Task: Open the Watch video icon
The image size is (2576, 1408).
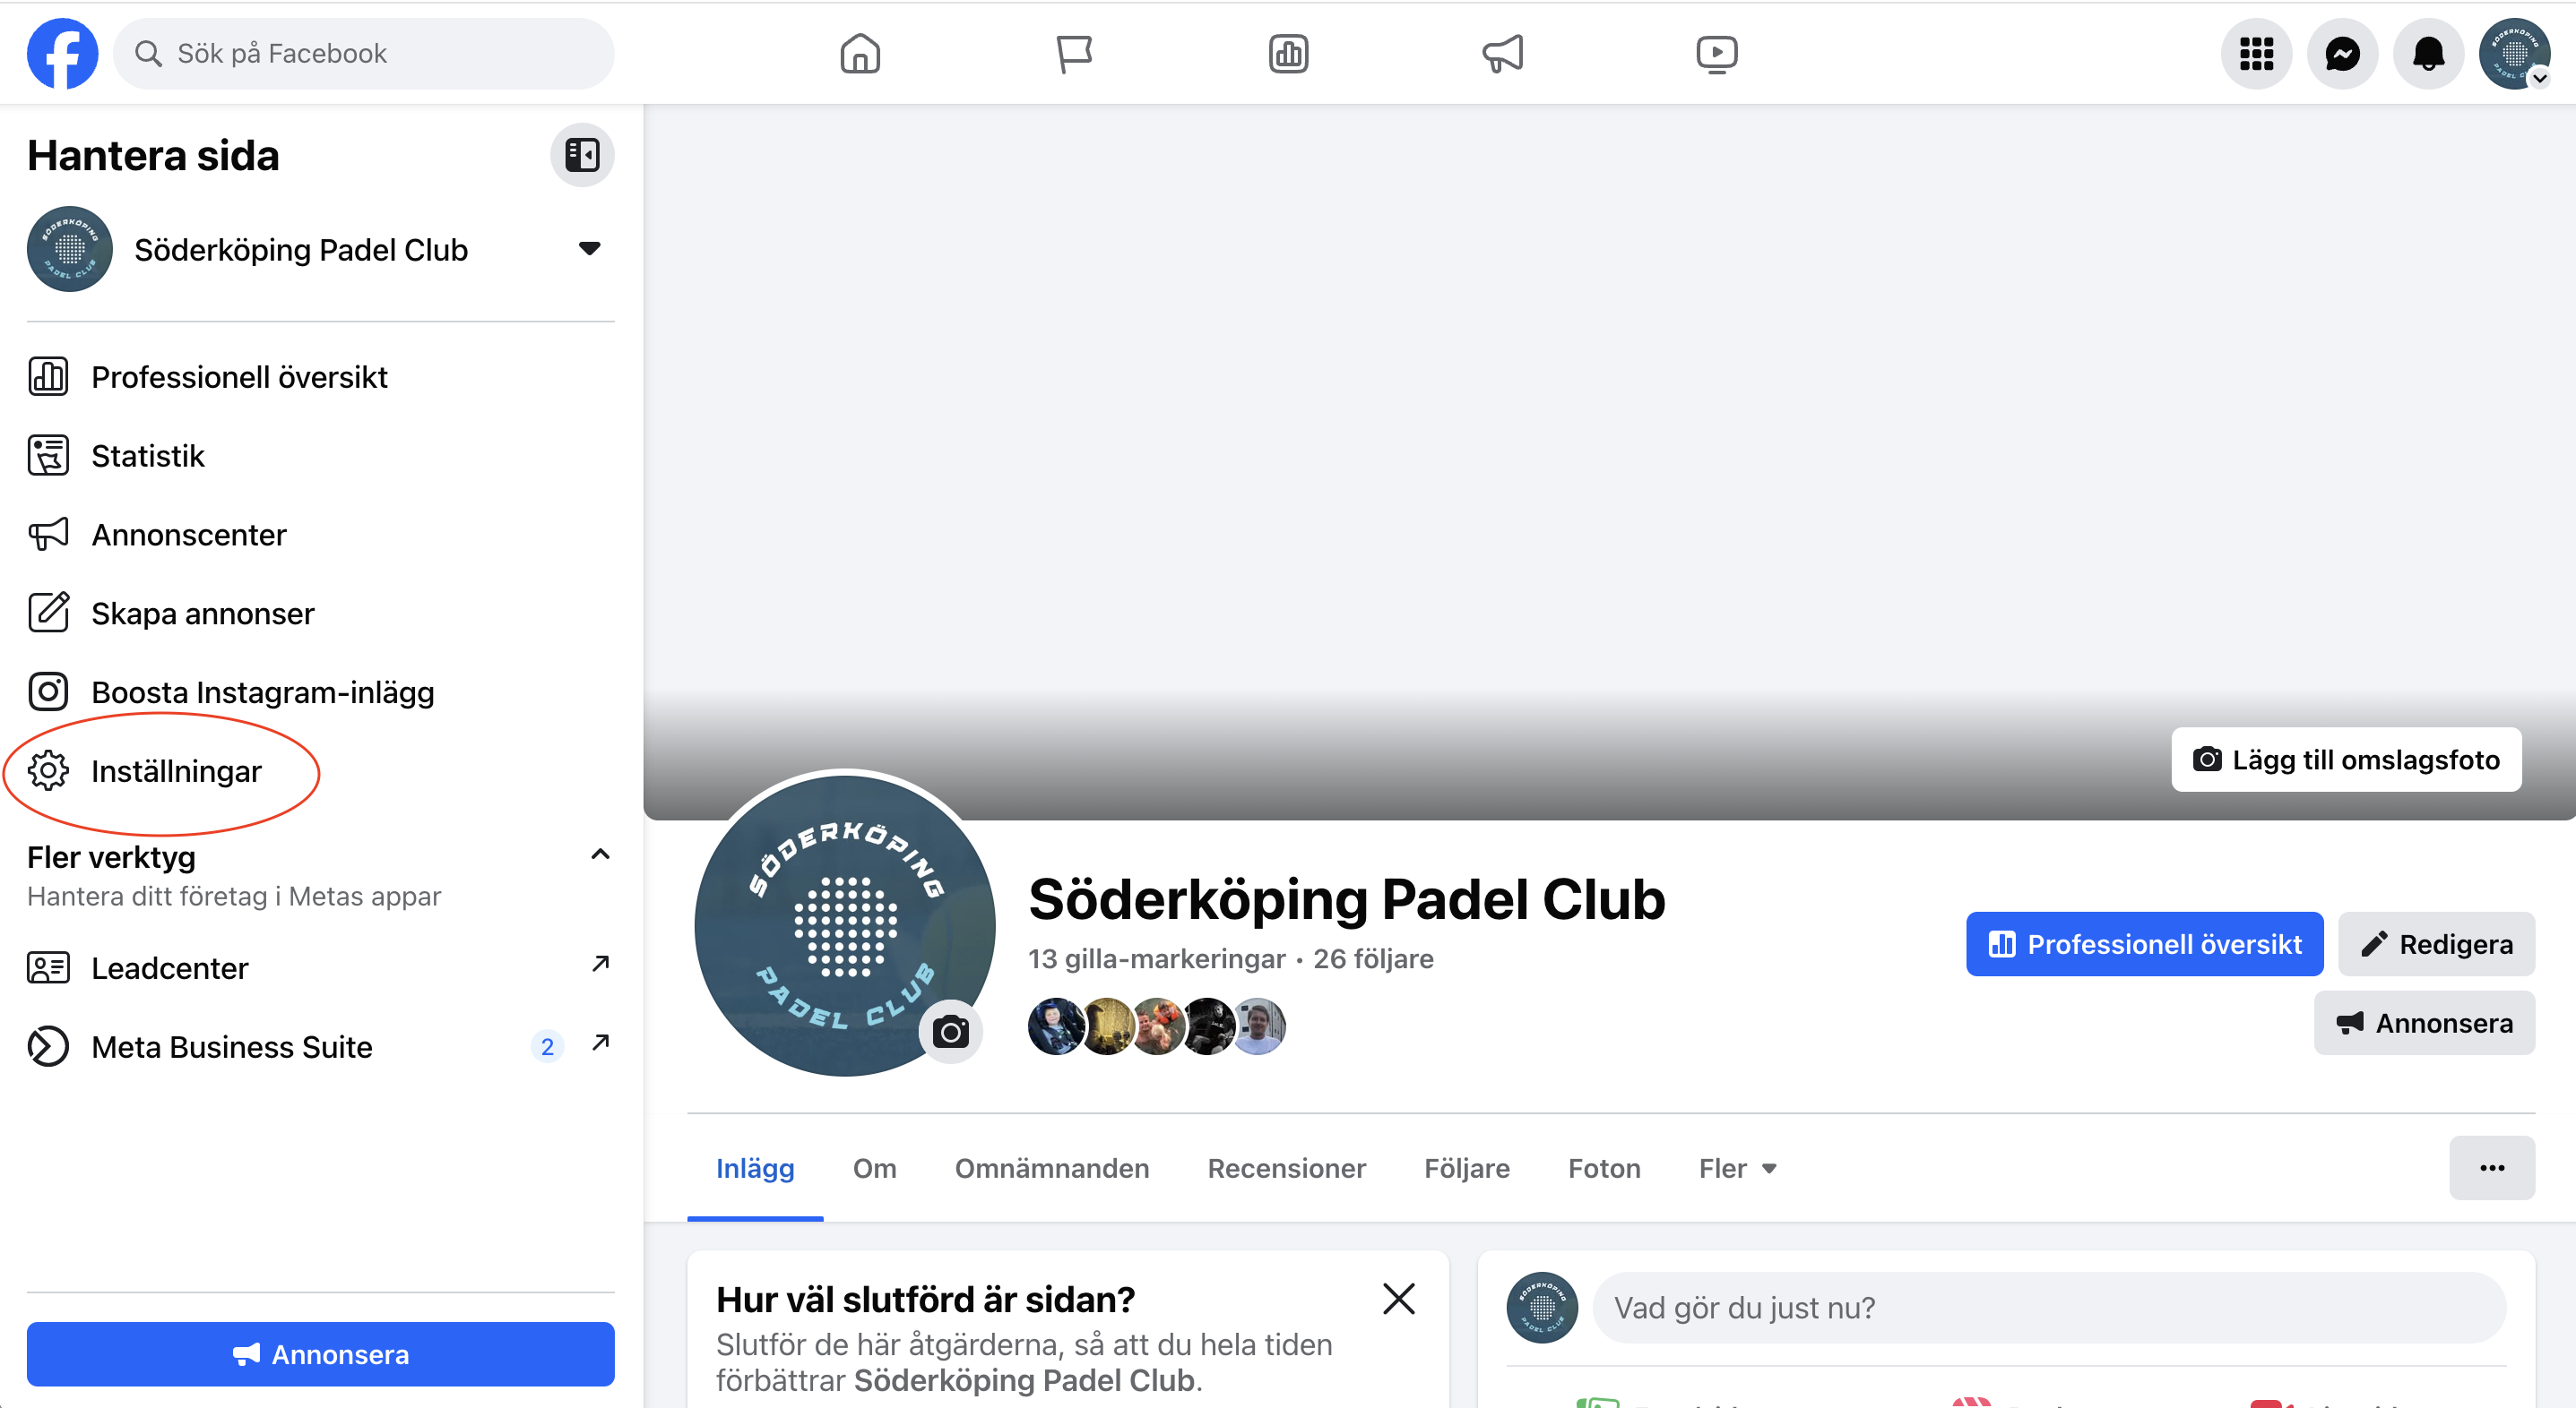Action: [1716, 54]
